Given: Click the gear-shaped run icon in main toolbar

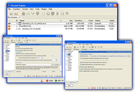Looking at the screenshot, I should (43, 13).
